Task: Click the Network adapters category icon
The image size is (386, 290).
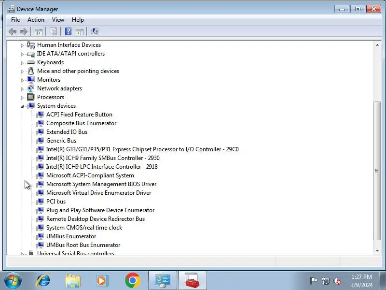Action: click(31, 88)
